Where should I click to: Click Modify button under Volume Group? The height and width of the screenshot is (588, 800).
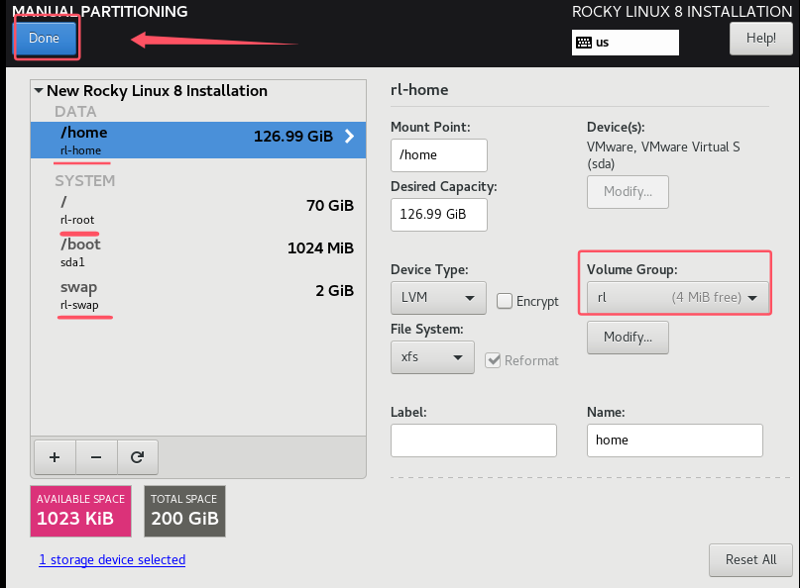tap(628, 338)
